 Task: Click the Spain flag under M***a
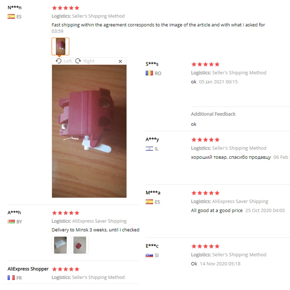pos(149,202)
